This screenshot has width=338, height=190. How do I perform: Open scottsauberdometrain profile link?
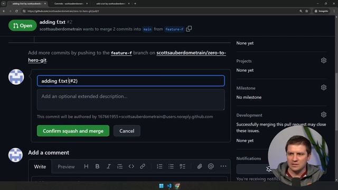[61, 29]
